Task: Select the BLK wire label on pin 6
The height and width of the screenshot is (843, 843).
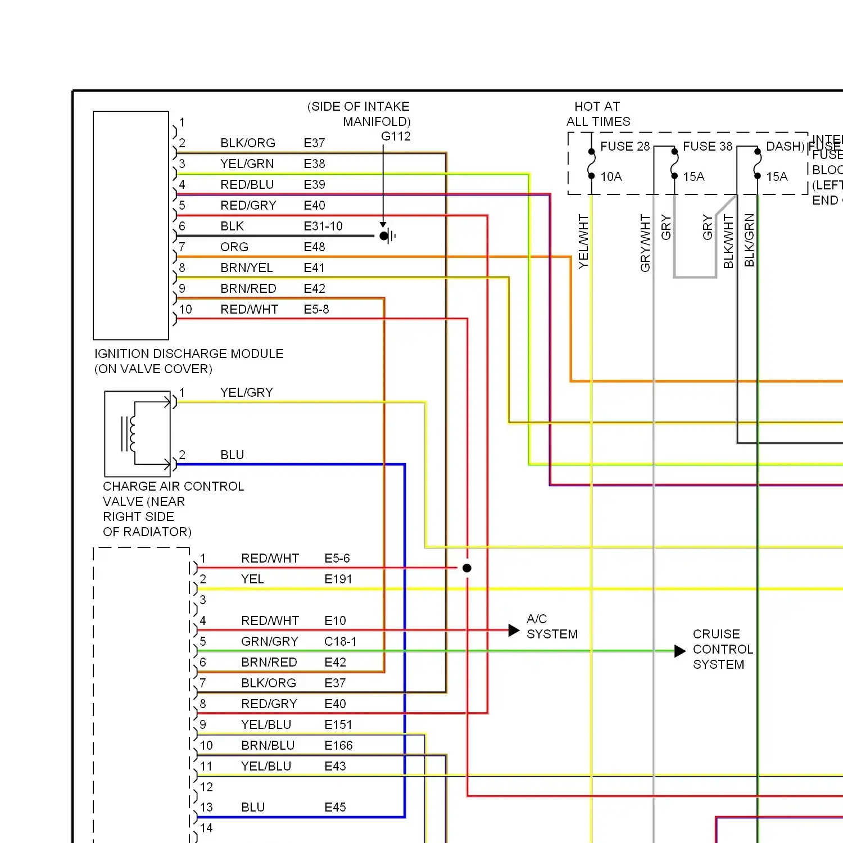Action: tap(232, 226)
